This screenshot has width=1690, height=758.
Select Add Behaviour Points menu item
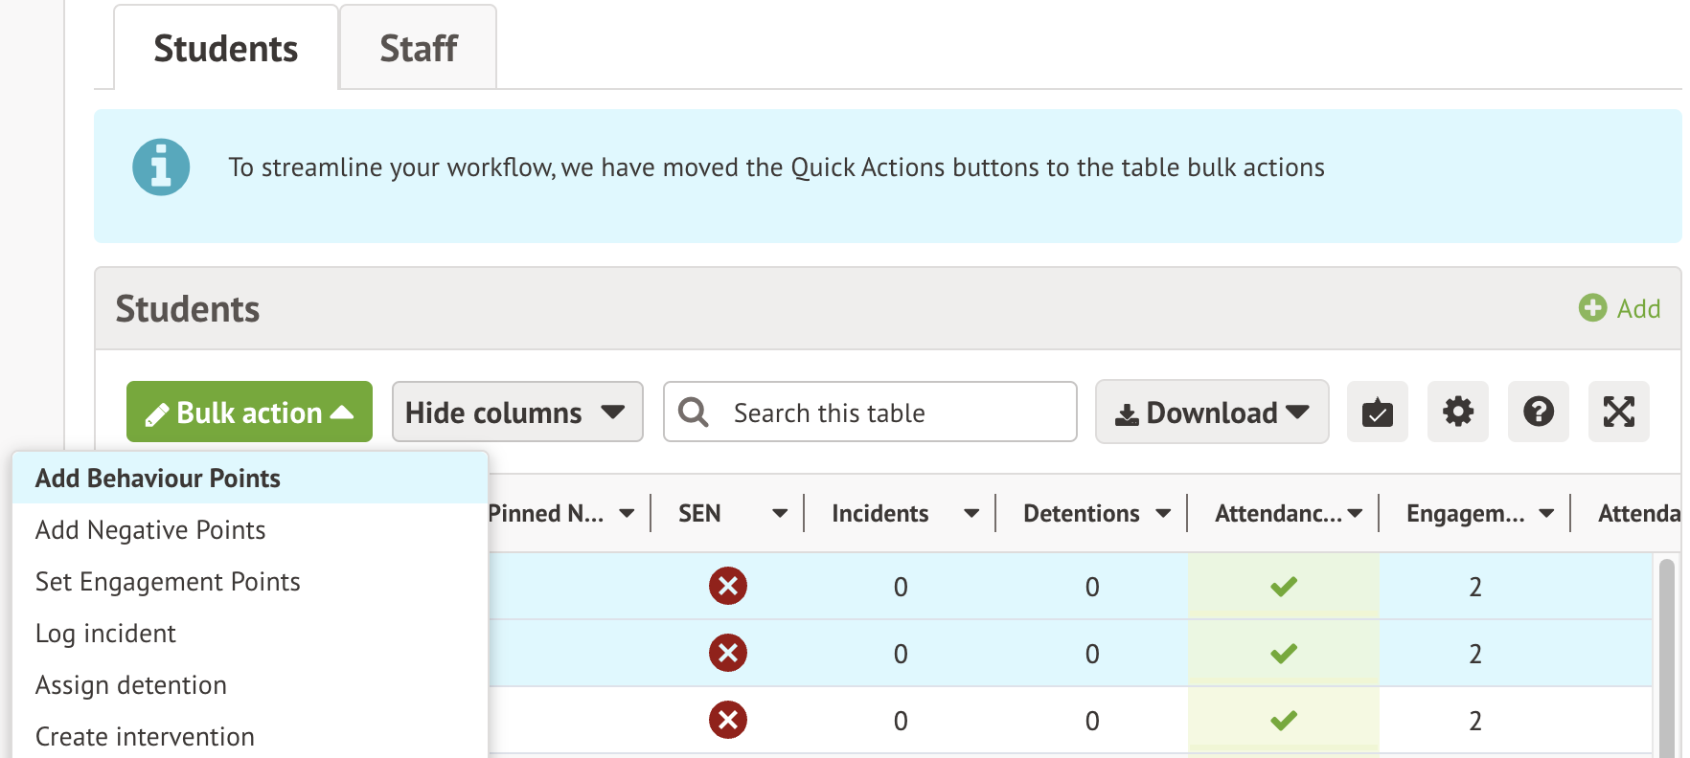pos(158,479)
